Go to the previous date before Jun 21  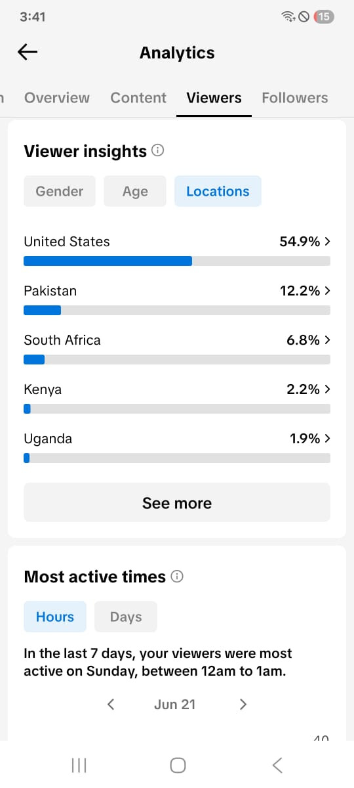pos(111,704)
